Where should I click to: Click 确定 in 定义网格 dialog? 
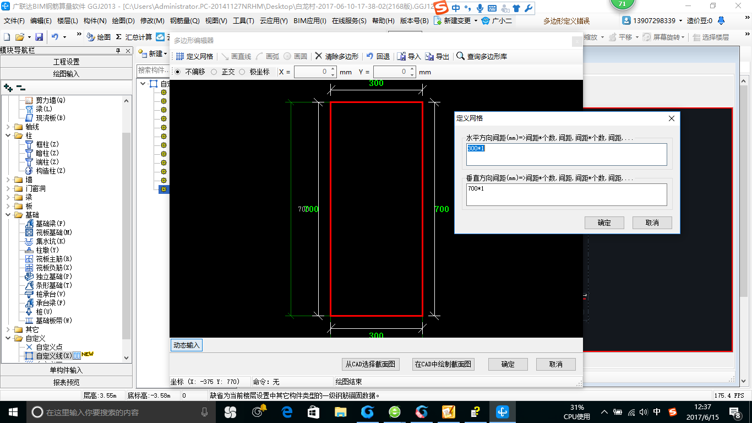click(604, 223)
